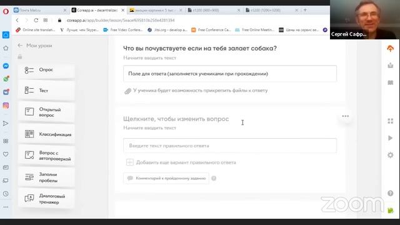400x225 pixels.
Task: Click 'Начните вводить текст' under the new question
Action: pos(150,127)
